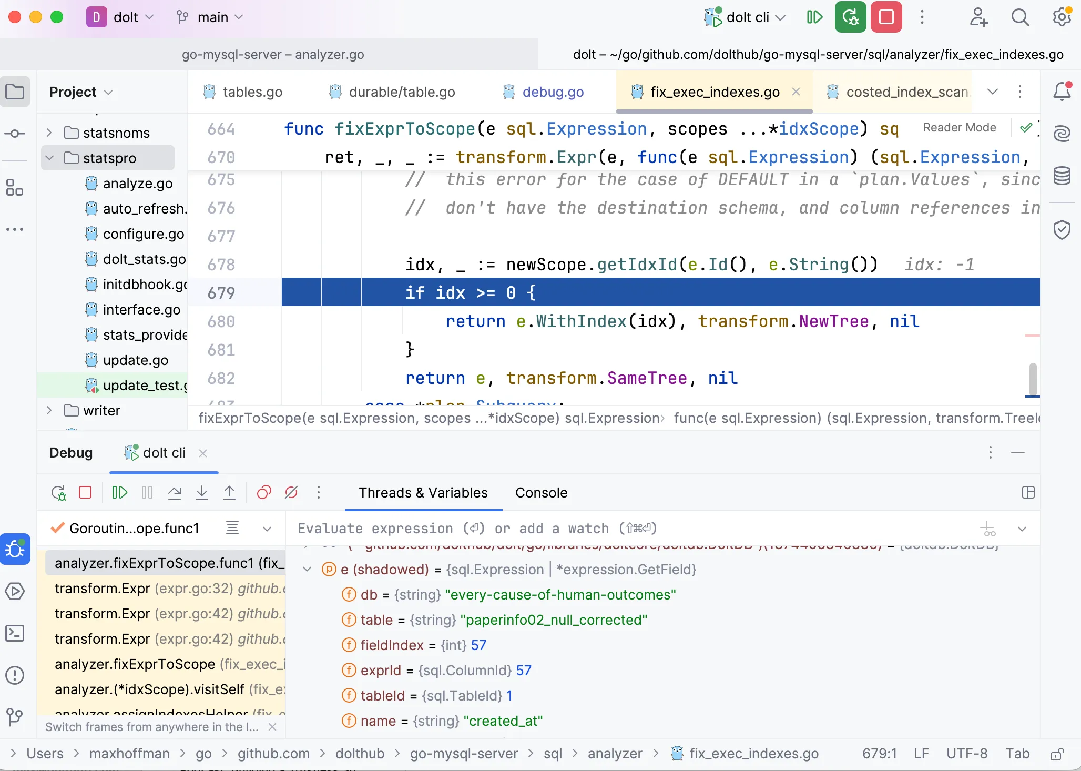1081x771 pixels.
Task: Switch to the Console tab
Action: [x=541, y=493]
